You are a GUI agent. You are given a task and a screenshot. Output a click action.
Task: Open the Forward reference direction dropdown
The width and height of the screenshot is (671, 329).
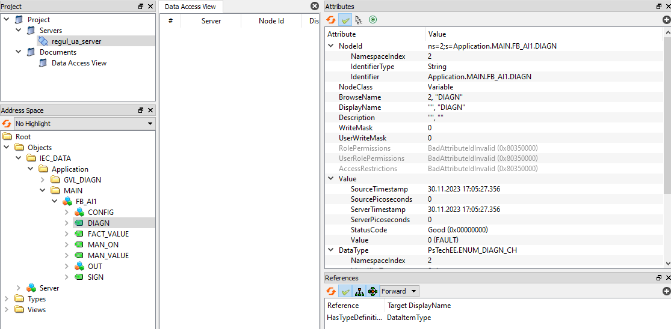[x=399, y=291]
